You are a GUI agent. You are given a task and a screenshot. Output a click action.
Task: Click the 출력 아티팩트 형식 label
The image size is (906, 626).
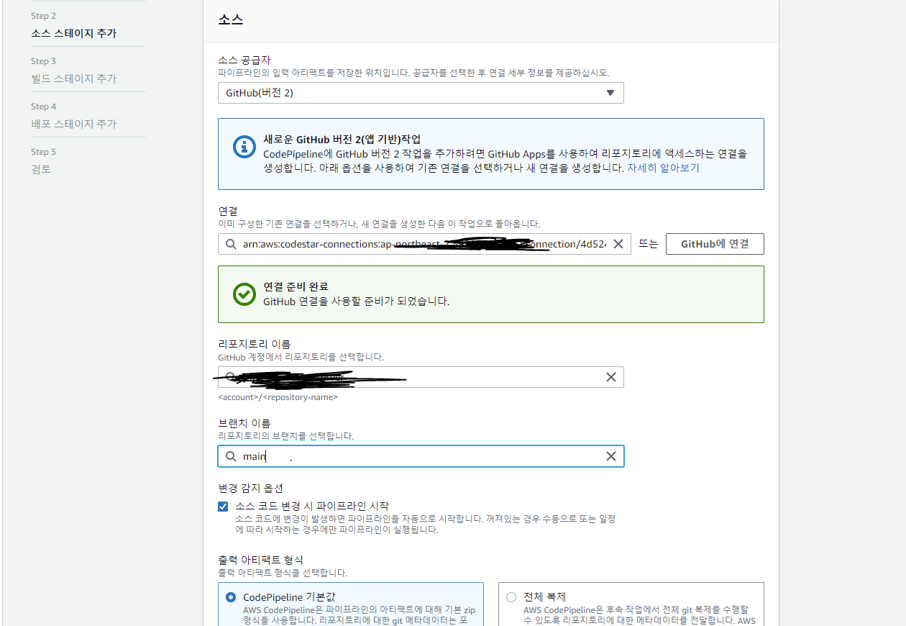(260, 560)
